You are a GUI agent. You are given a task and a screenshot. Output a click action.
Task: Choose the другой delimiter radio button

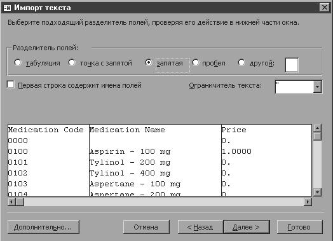point(241,63)
